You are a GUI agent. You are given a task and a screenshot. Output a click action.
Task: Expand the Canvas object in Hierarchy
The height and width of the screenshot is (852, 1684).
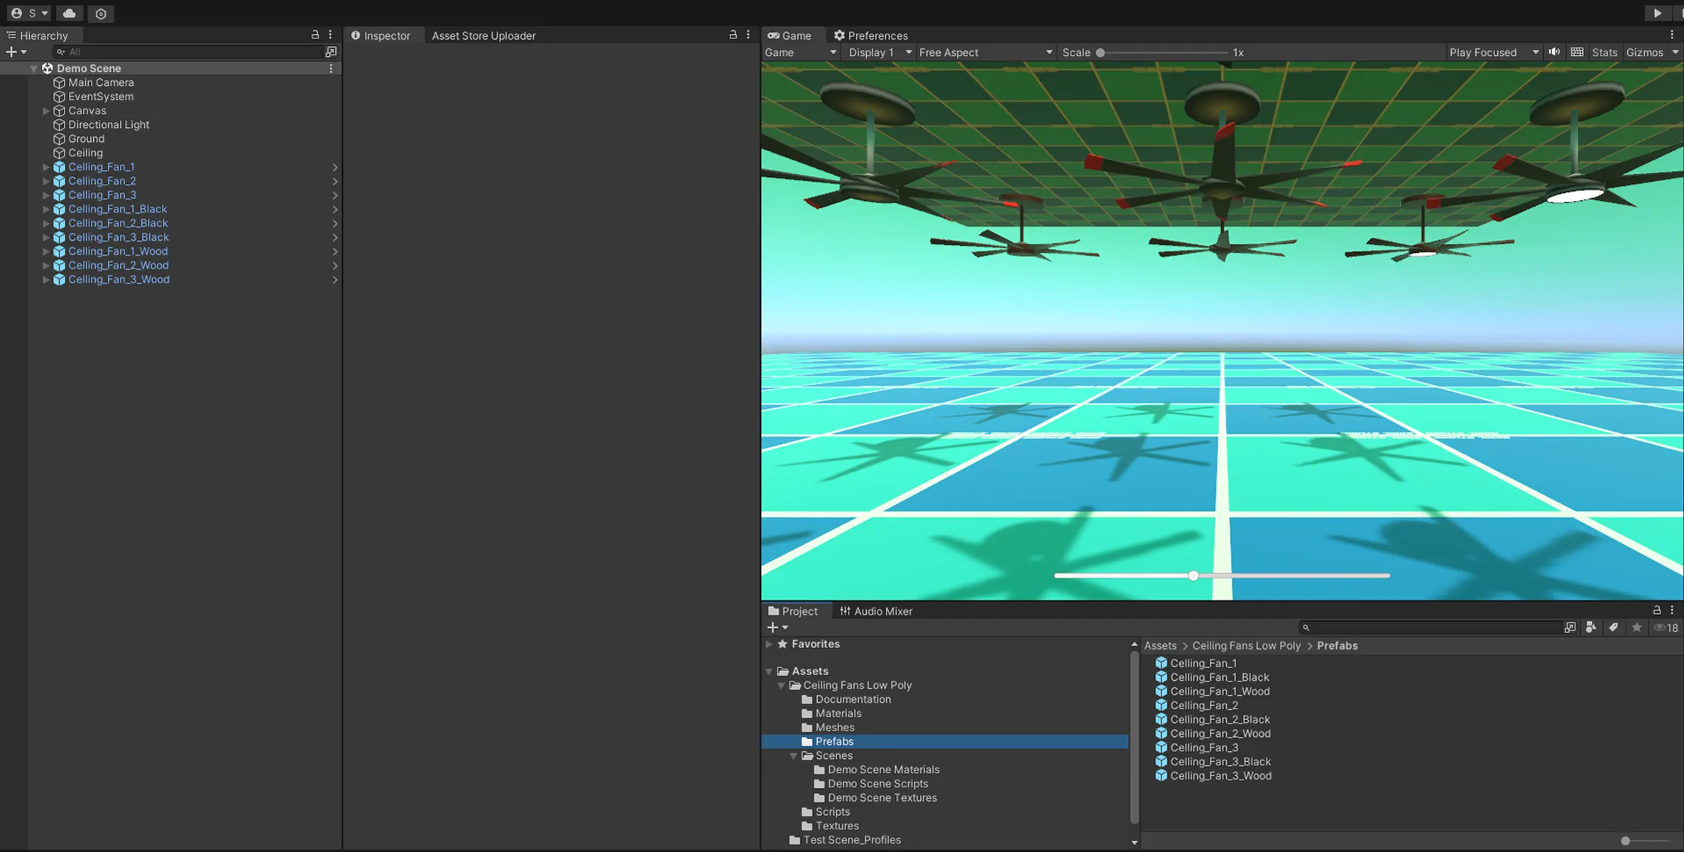tap(46, 111)
